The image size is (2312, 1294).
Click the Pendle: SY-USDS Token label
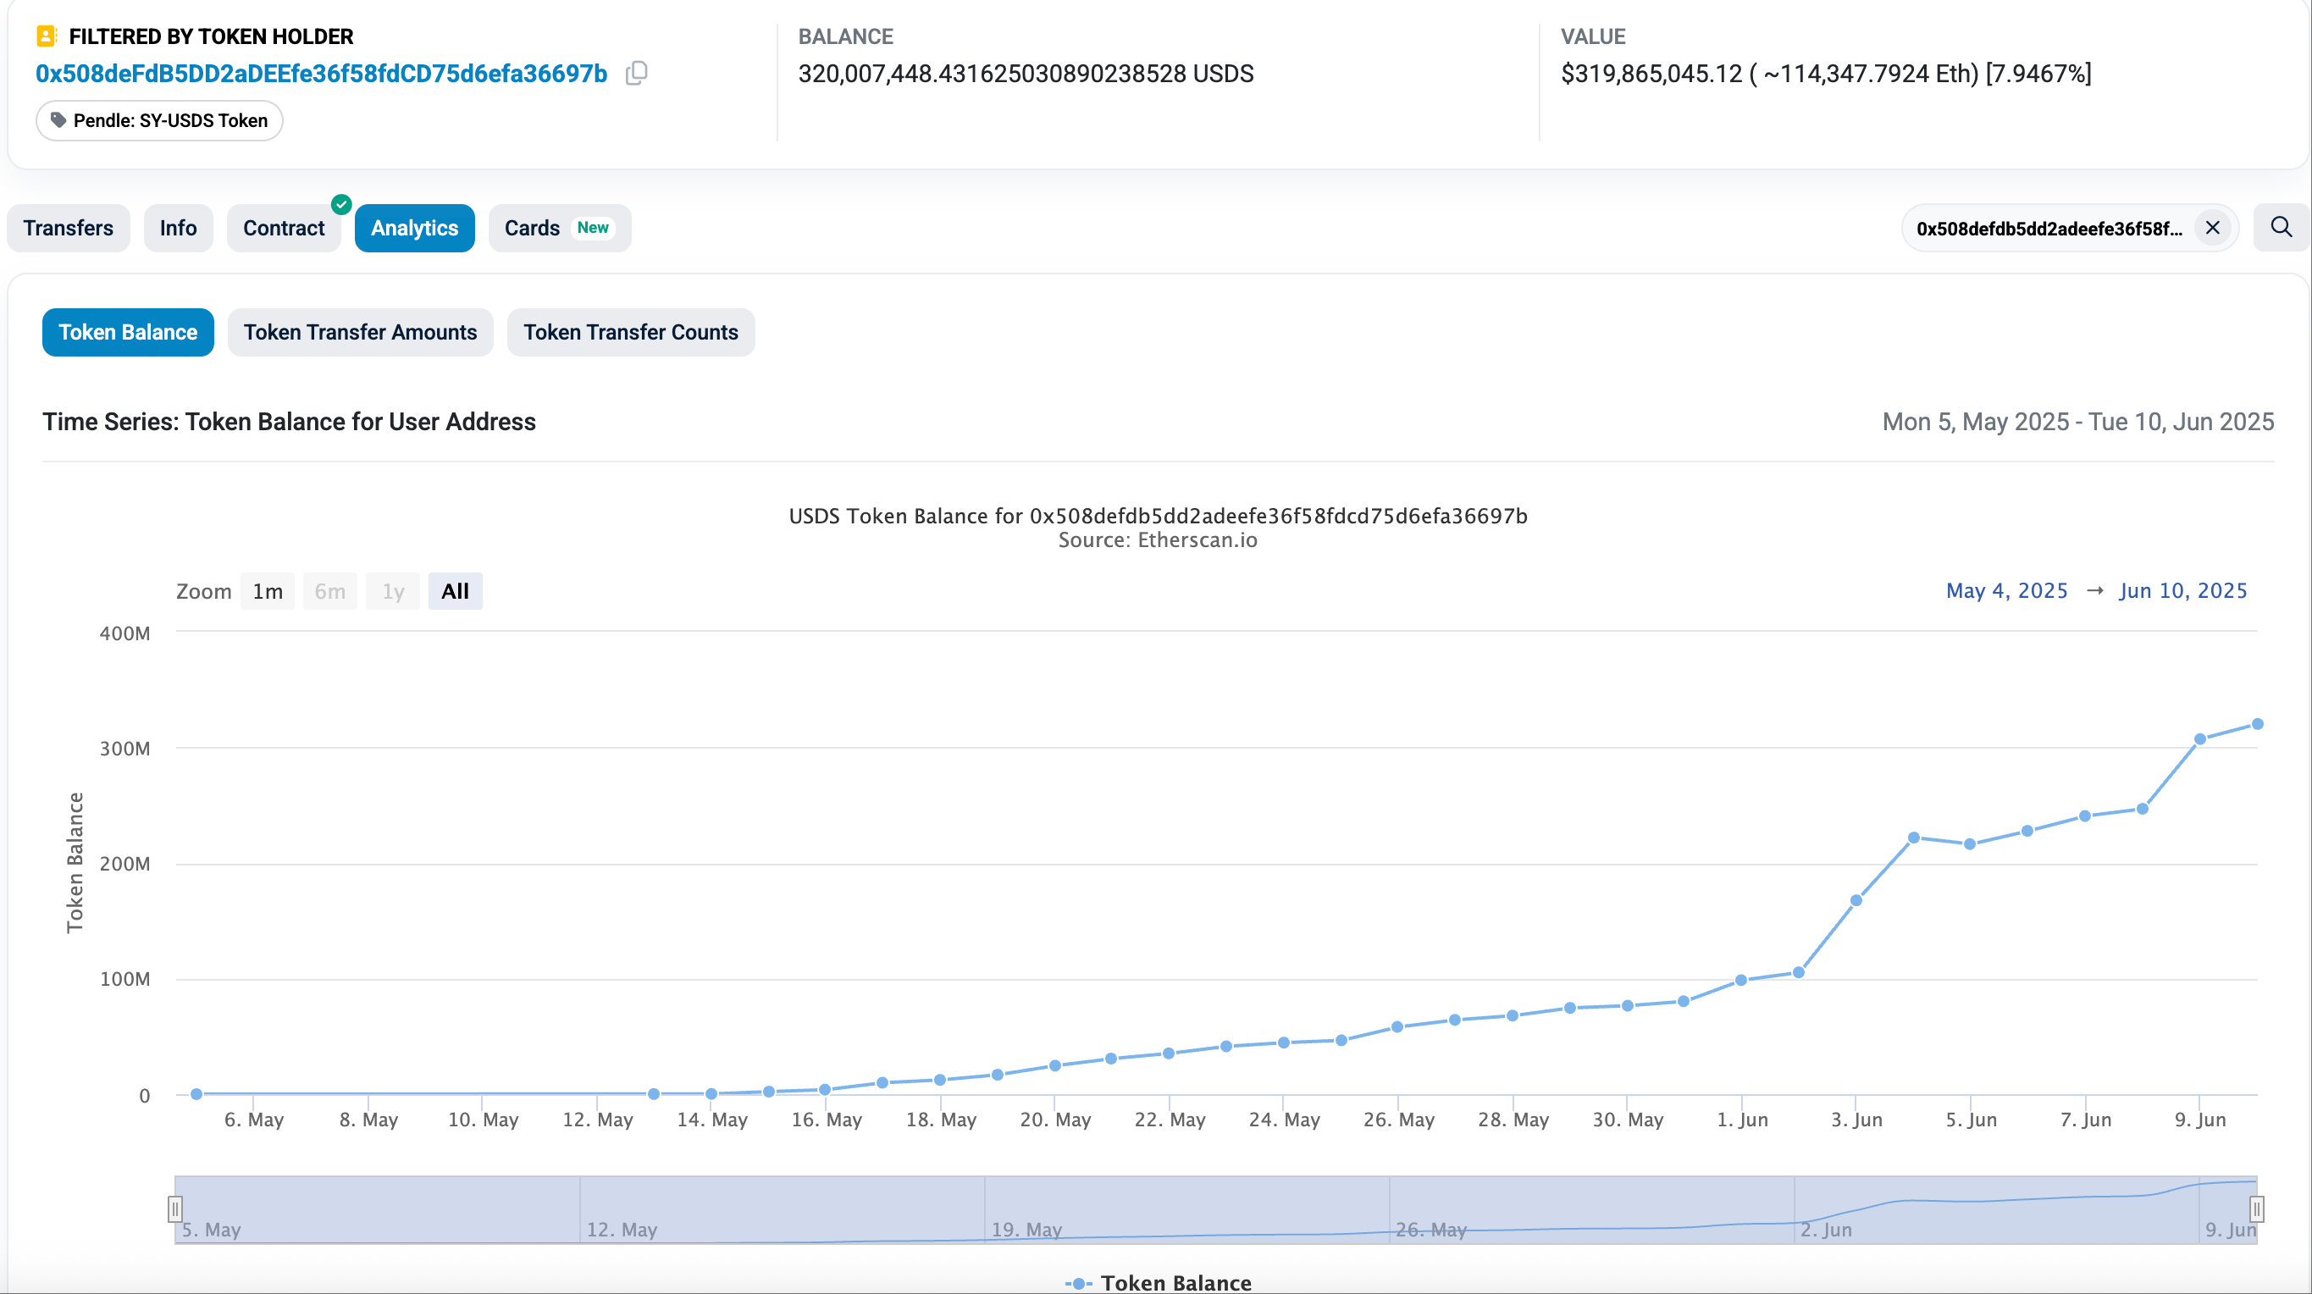click(160, 120)
